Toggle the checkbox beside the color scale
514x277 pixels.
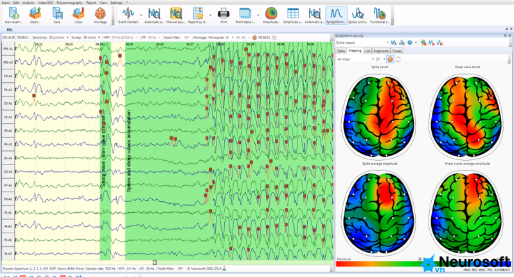pos(420,259)
